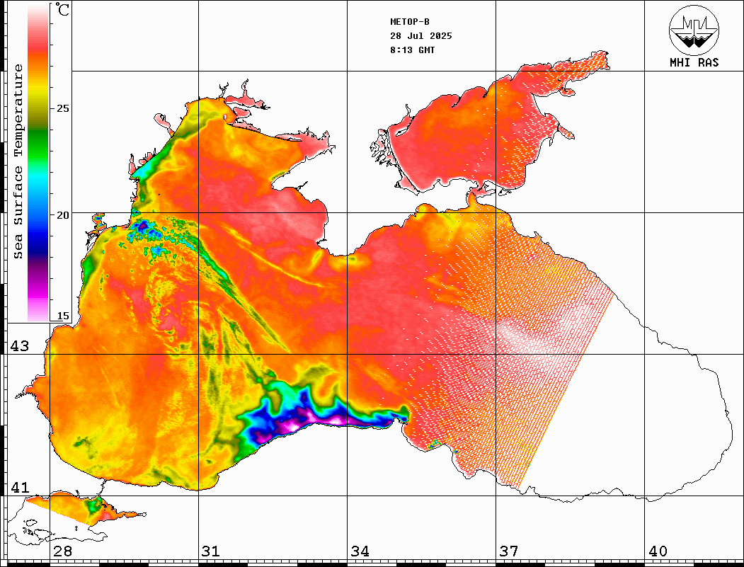Click the 25 tick on temperature scale

pyautogui.click(x=62, y=108)
